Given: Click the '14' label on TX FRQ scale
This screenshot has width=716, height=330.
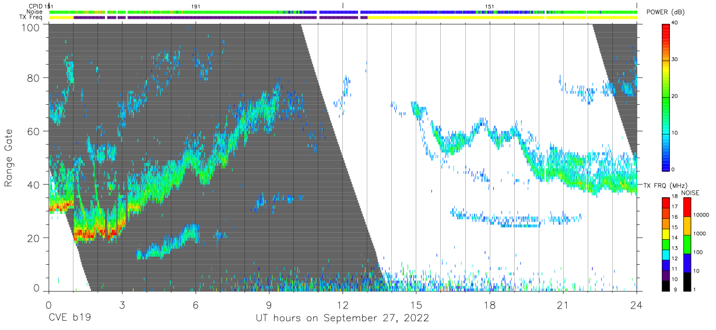Looking at the screenshot, I should pos(674,238).
